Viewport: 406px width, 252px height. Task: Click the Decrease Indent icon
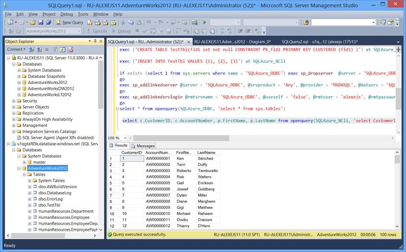pyautogui.click(x=240, y=31)
